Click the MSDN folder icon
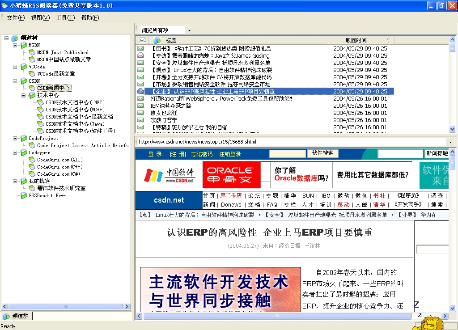 pos(24,45)
